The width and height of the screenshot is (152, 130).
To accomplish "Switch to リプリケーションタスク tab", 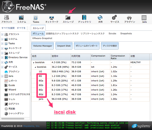I will [x=92, y=34].
